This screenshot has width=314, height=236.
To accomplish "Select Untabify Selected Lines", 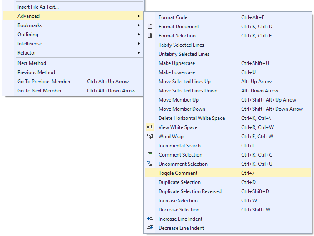I will point(228,54).
